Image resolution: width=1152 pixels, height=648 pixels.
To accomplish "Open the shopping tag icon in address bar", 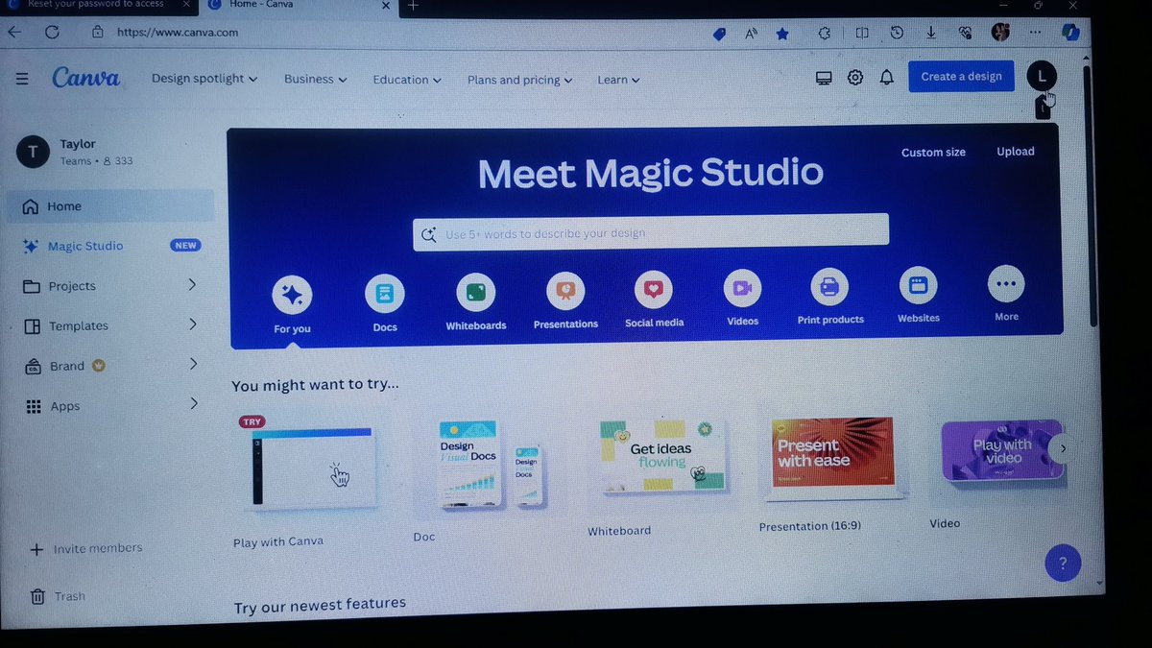I will tap(719, 34).
